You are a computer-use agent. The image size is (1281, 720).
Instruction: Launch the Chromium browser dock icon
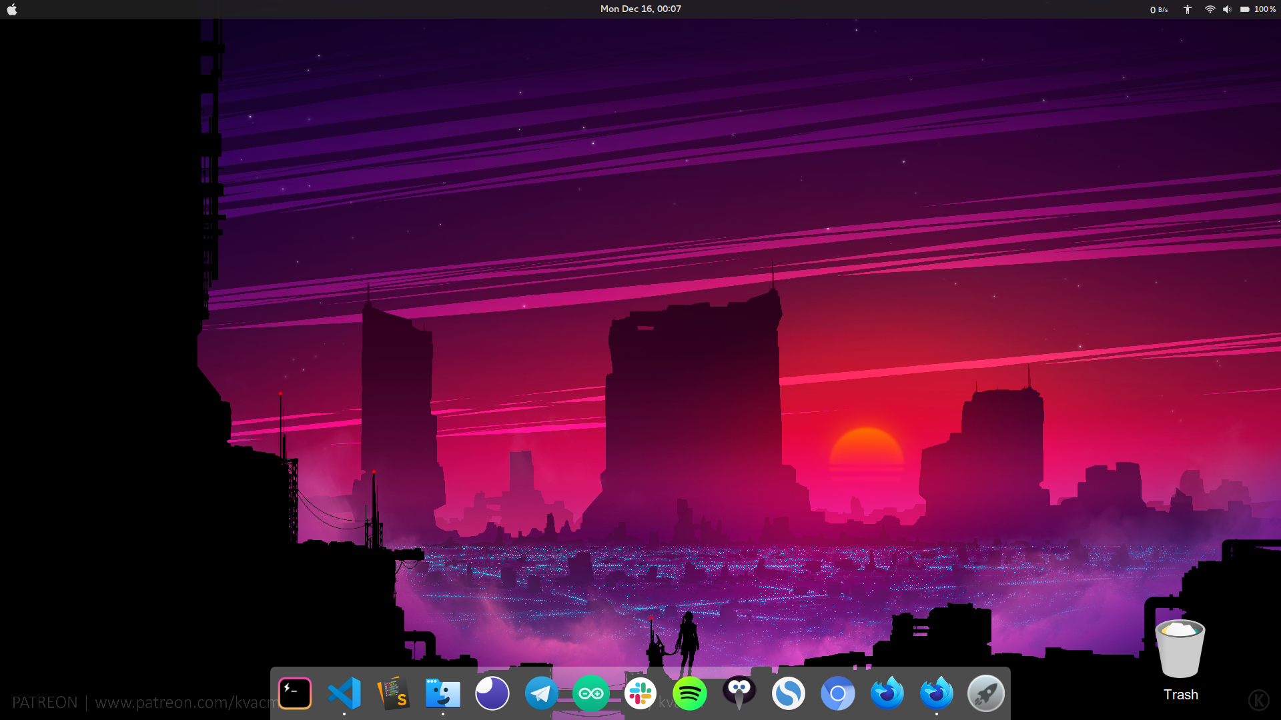click(838, 693)
